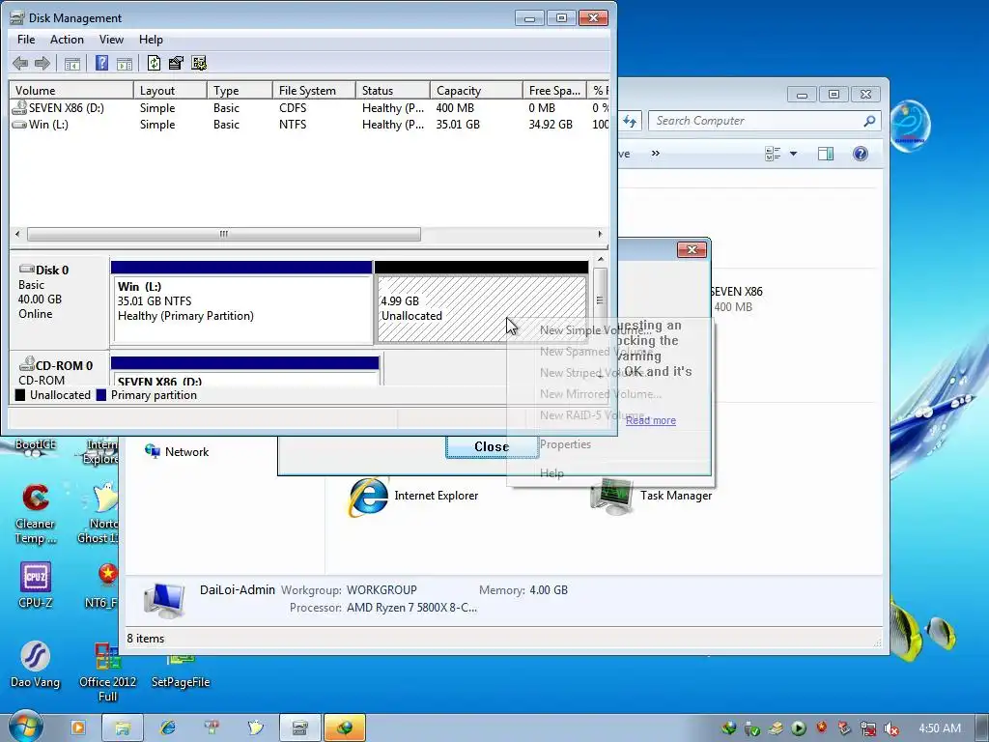Click the media player taskbar icon

coord(78,728)
